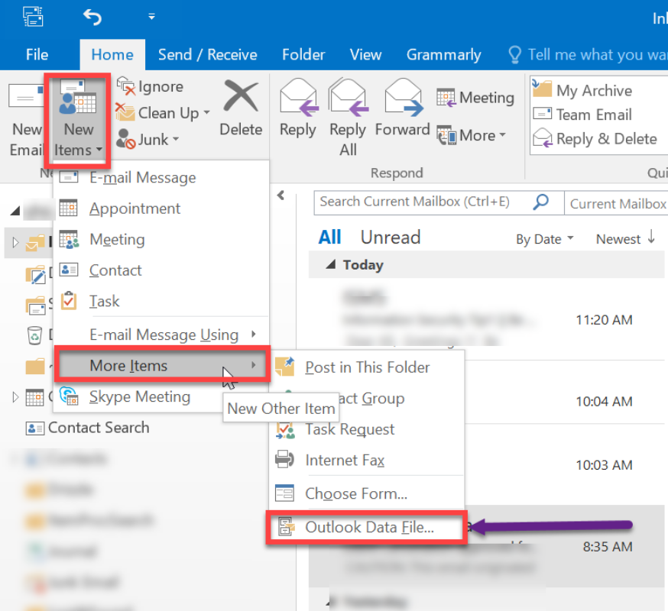
Task: Expand the E-mail Message Using submenu
Action: click(x=161, y=335)
